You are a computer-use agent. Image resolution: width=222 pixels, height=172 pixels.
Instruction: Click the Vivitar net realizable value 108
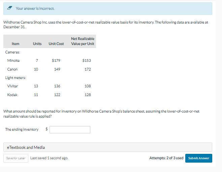click(88, 86)
